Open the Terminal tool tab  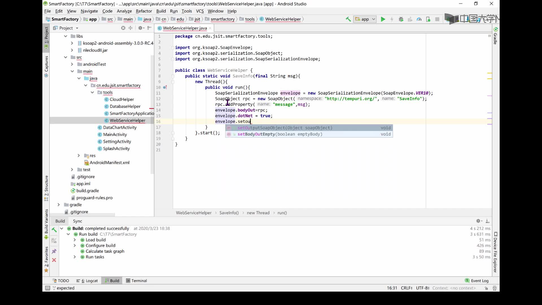136,281
